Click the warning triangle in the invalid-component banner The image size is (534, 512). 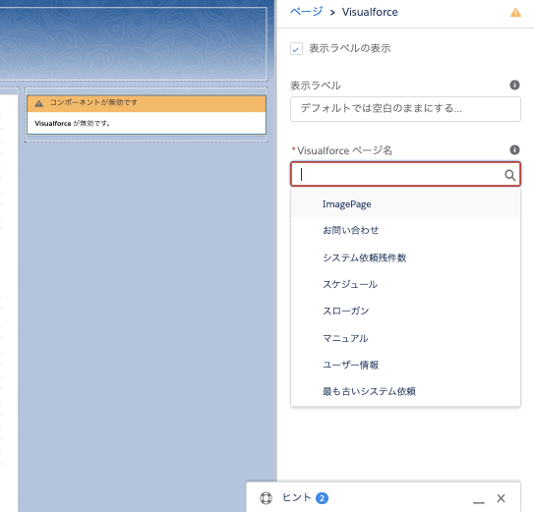point(39,103)
